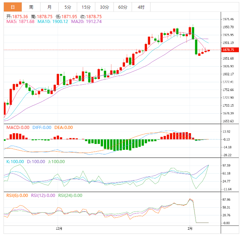
Task: Click the -11.64 KDJ axis value
Action: (x=227, y=189)
